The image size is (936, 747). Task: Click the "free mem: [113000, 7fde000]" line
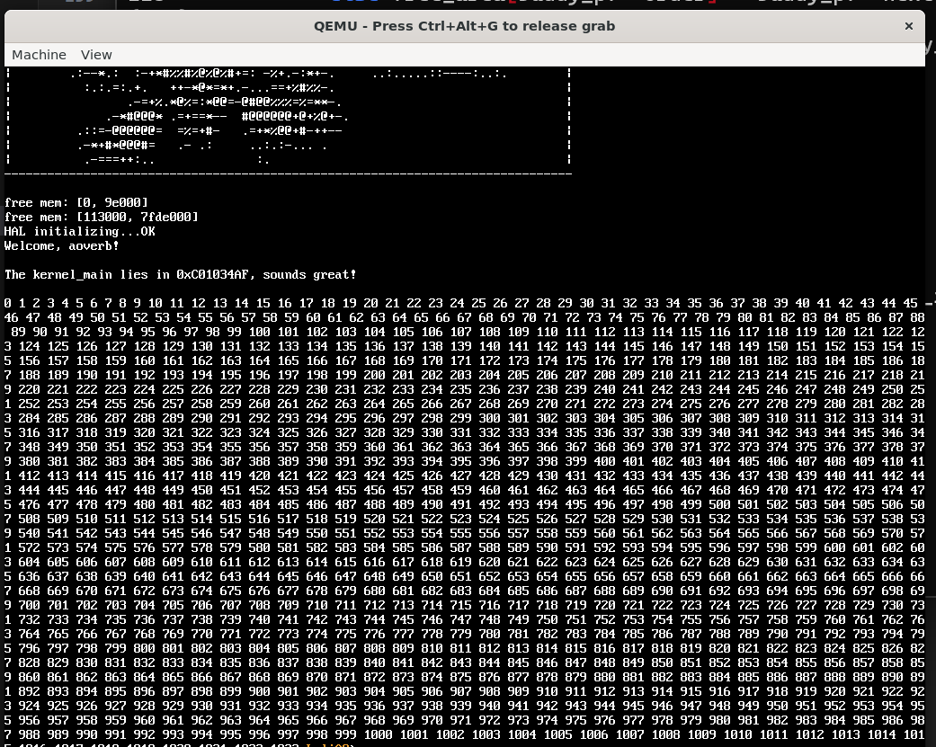pos(101,217)
